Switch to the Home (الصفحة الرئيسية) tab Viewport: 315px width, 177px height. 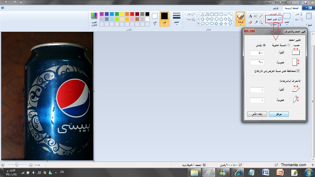tap(292, 8)
